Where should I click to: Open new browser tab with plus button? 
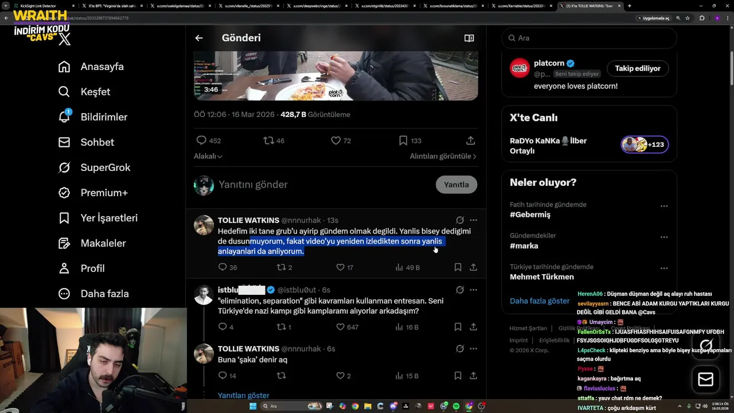630,6
